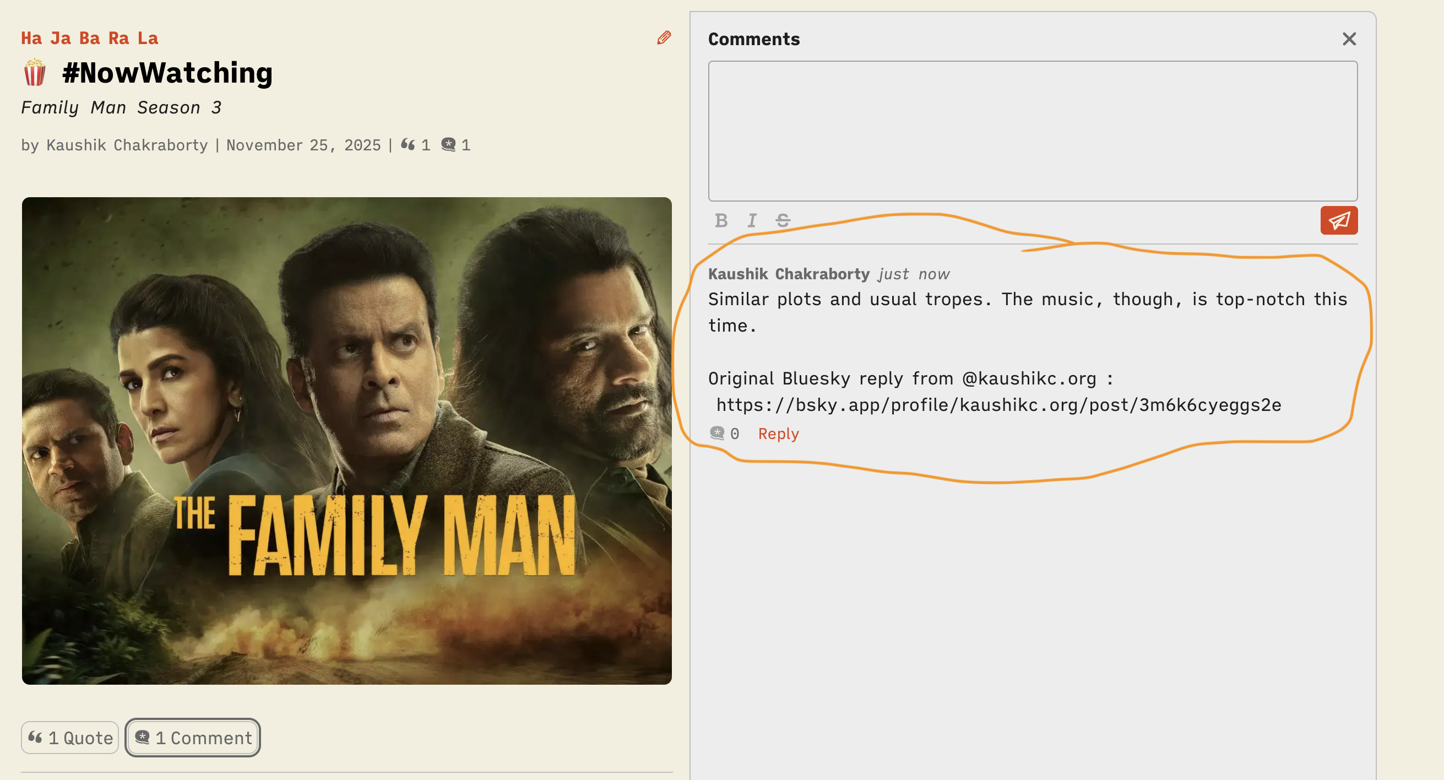Click the quote count icon in byline
Image resolution: width=1444 pixels, height=780 pixels.
[408, 145]
